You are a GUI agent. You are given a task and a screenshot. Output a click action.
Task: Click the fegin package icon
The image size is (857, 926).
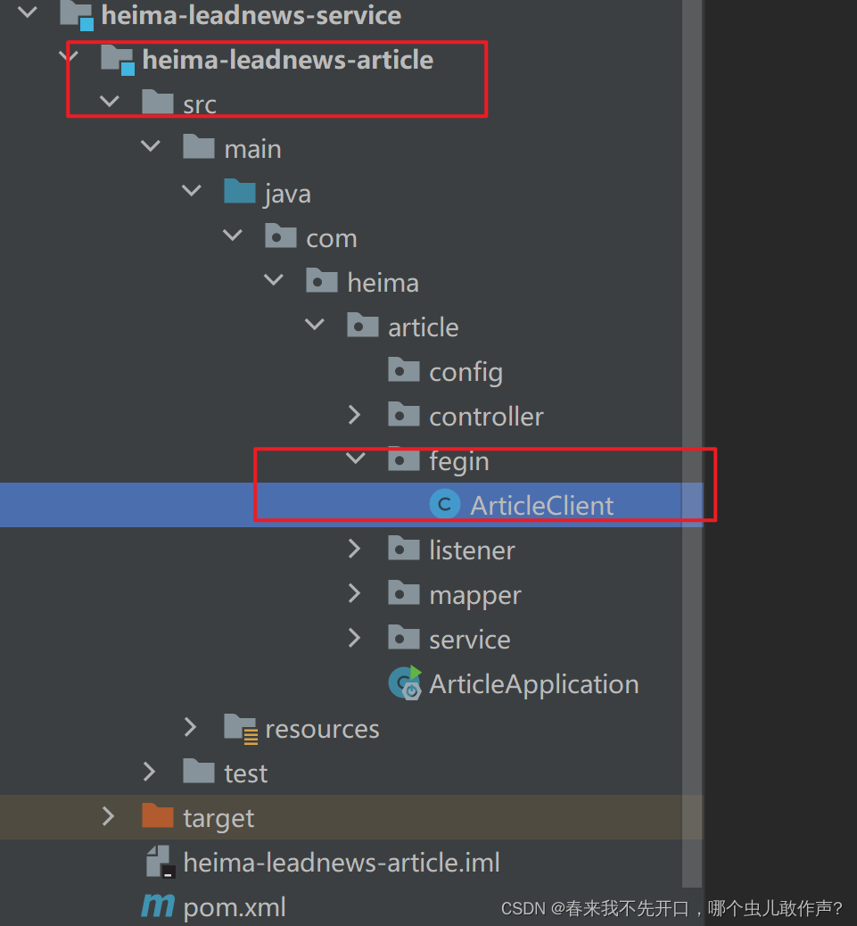(x=404, y=459)
